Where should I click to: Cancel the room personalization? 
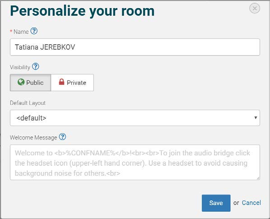tap(251, 203)
